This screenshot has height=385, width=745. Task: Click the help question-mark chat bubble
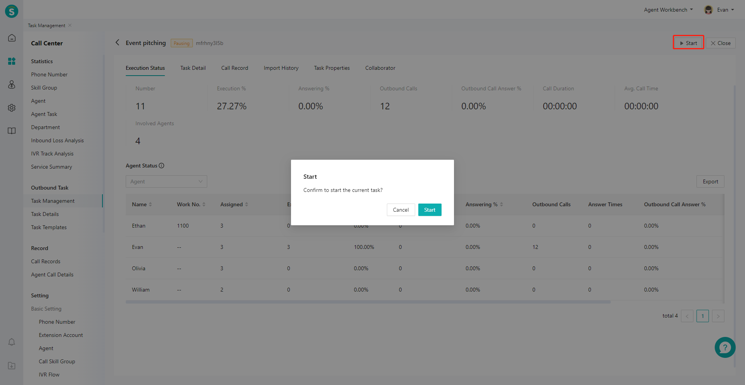[725, 347]
